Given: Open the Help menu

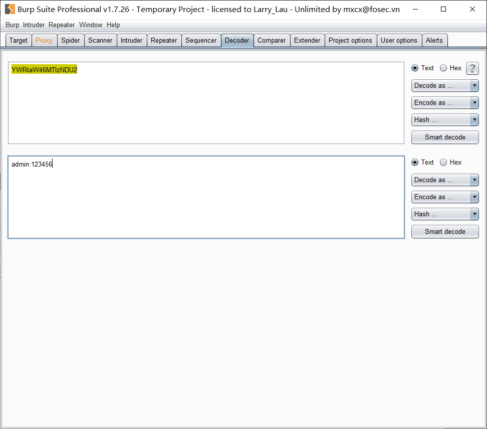Looking at the screenshot, I should pyautogui.click(x=113, y=25).
